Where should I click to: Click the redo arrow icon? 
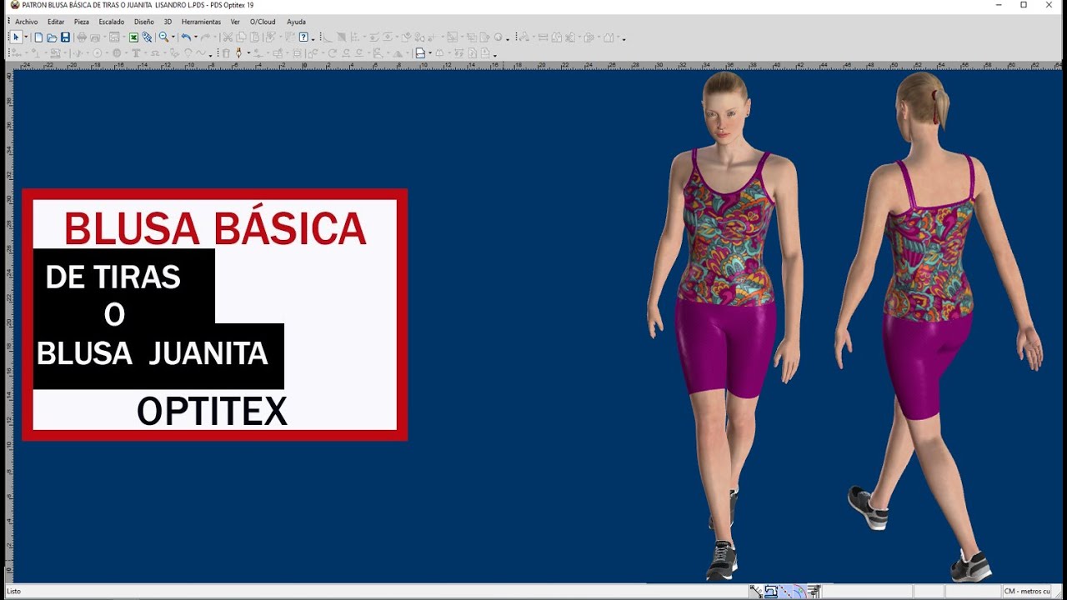[x=205, y=37]
